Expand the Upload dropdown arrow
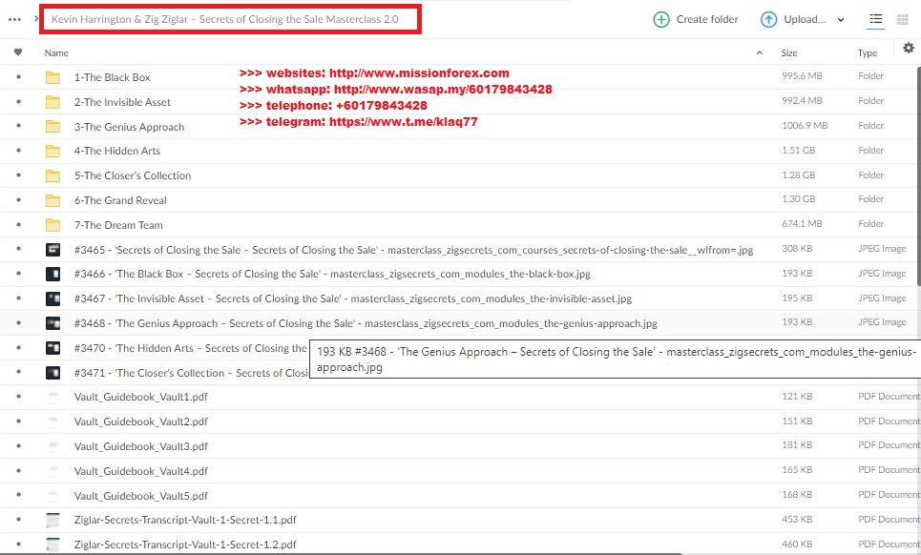Screen dimensions: 921x555 pyautogui.click(x=841, y=20)
